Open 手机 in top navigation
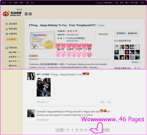 coord(27,3)
